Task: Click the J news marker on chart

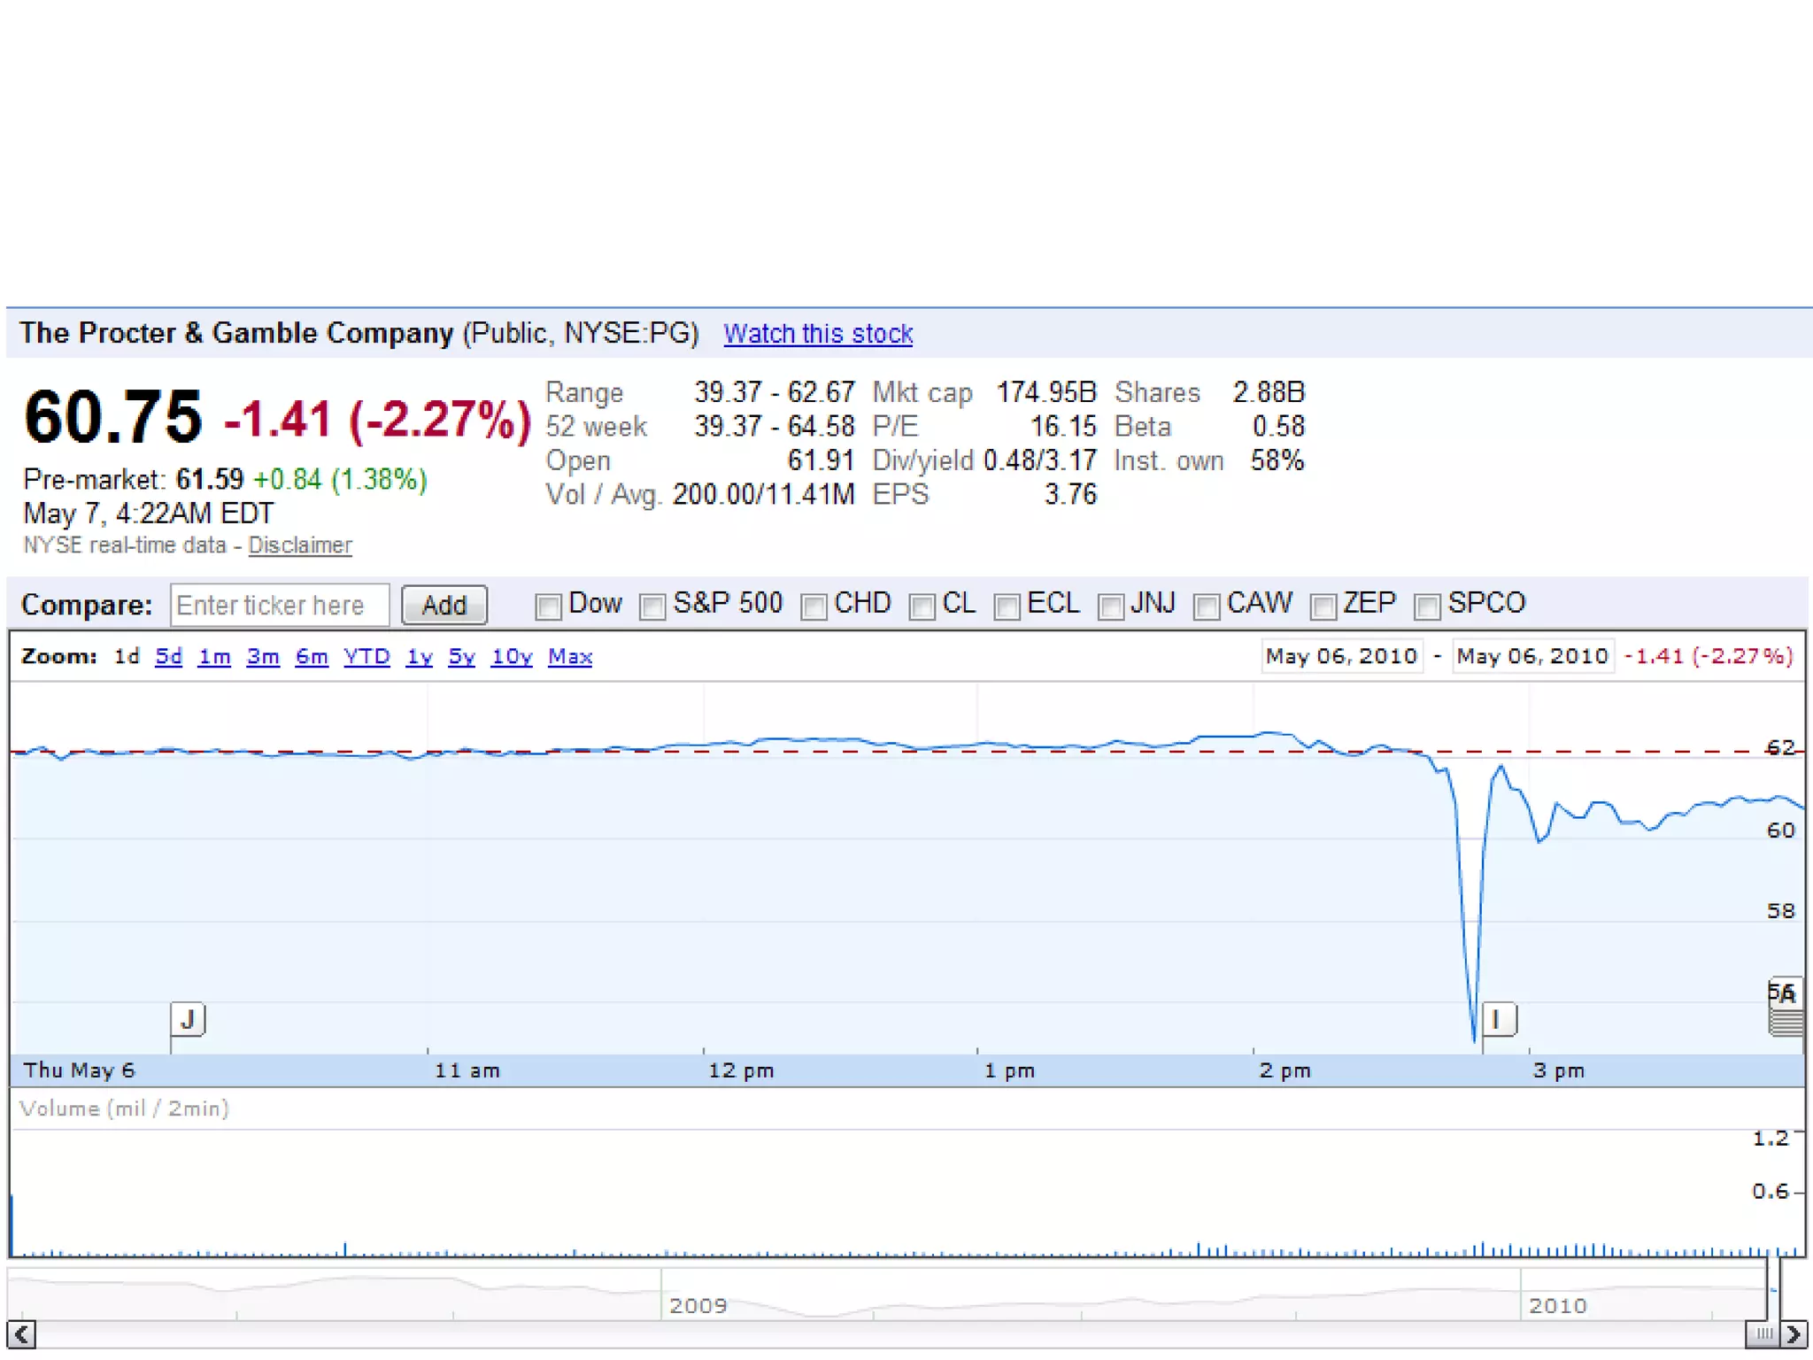Action: [188, 1019]
